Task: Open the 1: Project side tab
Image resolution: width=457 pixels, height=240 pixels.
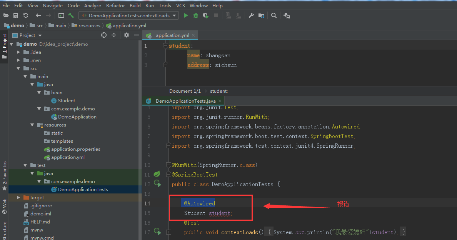Action: pyautogui.click(x=4, y=46)
